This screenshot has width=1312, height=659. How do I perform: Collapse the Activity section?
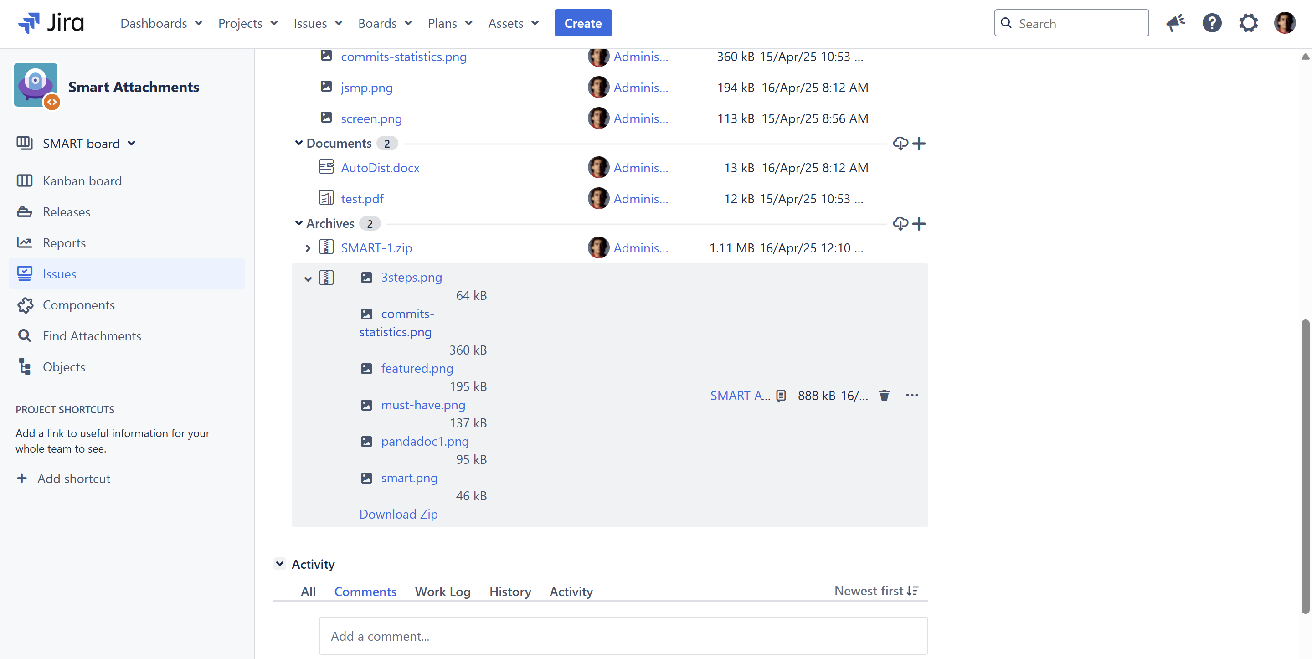[280, 564]
